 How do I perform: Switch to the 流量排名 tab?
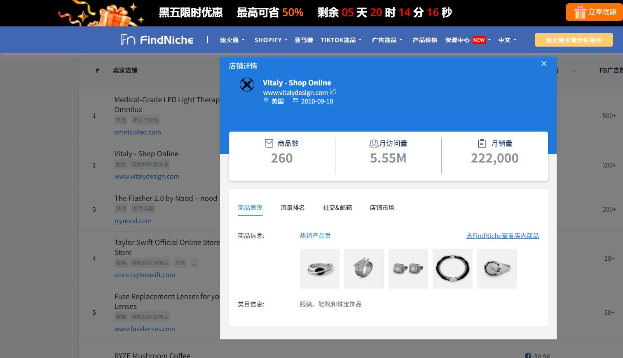(293, 207)
